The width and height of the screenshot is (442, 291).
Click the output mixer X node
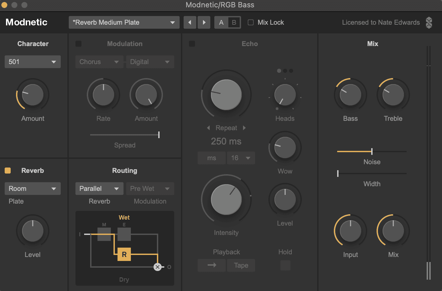tap(158, 267)
